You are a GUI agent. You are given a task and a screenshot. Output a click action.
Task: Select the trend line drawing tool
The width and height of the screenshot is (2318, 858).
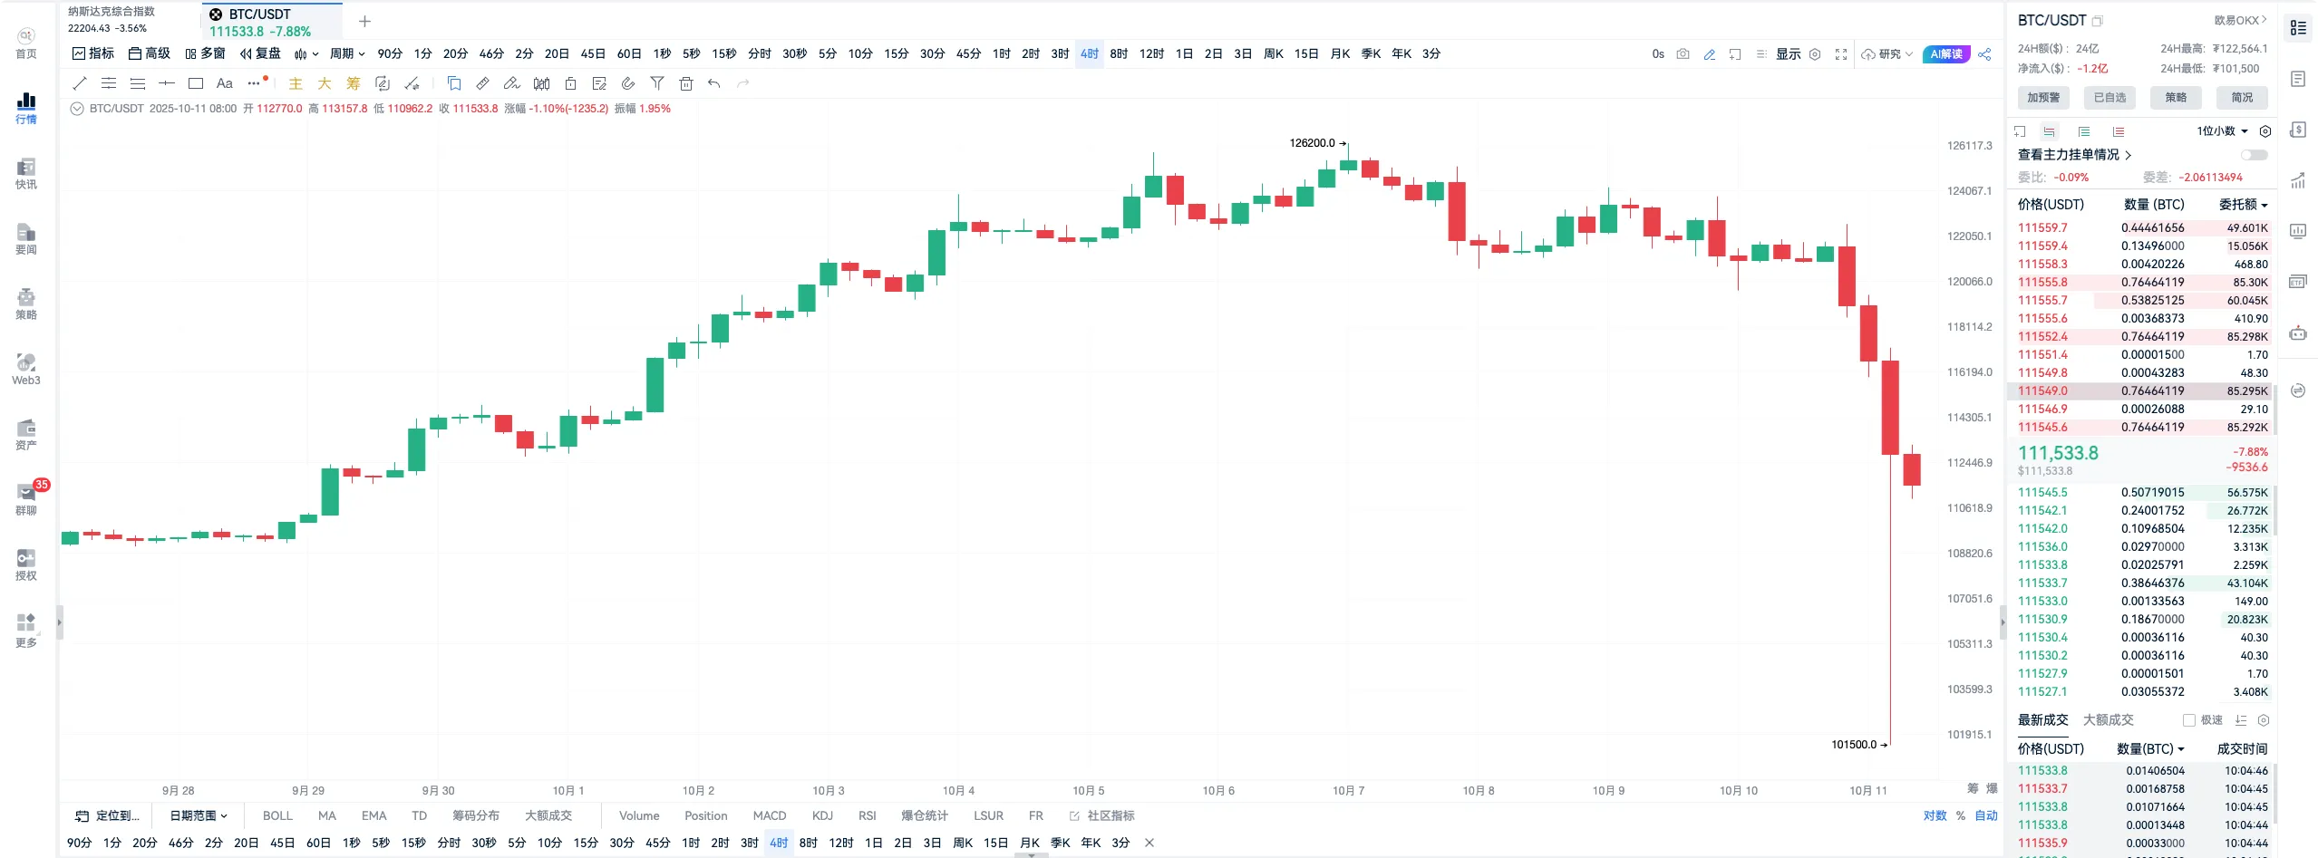[x=80, y=83]
